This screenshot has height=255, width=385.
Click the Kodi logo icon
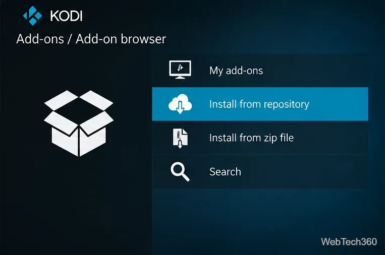point(32,16)
